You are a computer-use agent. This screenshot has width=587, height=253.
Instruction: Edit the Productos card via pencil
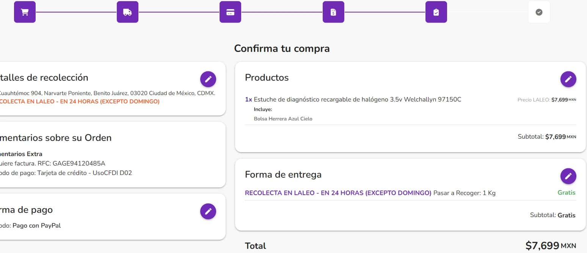(x=568, y=79)
